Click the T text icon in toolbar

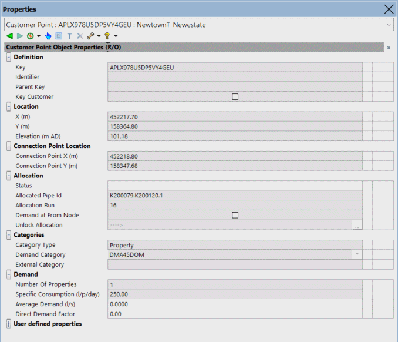click(69, 36)
